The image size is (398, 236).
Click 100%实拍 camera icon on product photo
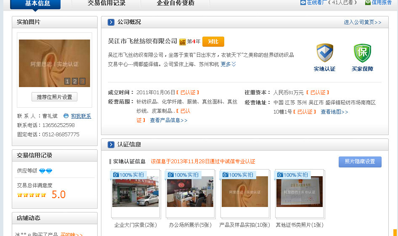pos(226,175)
